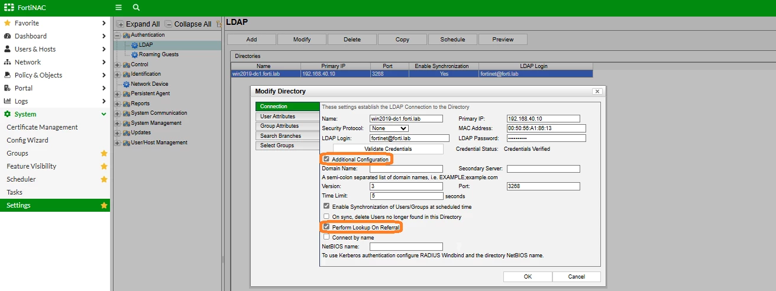The image size is (776, 291).
Task: Click the Add directory button
Action: click(x=252, y=40)
